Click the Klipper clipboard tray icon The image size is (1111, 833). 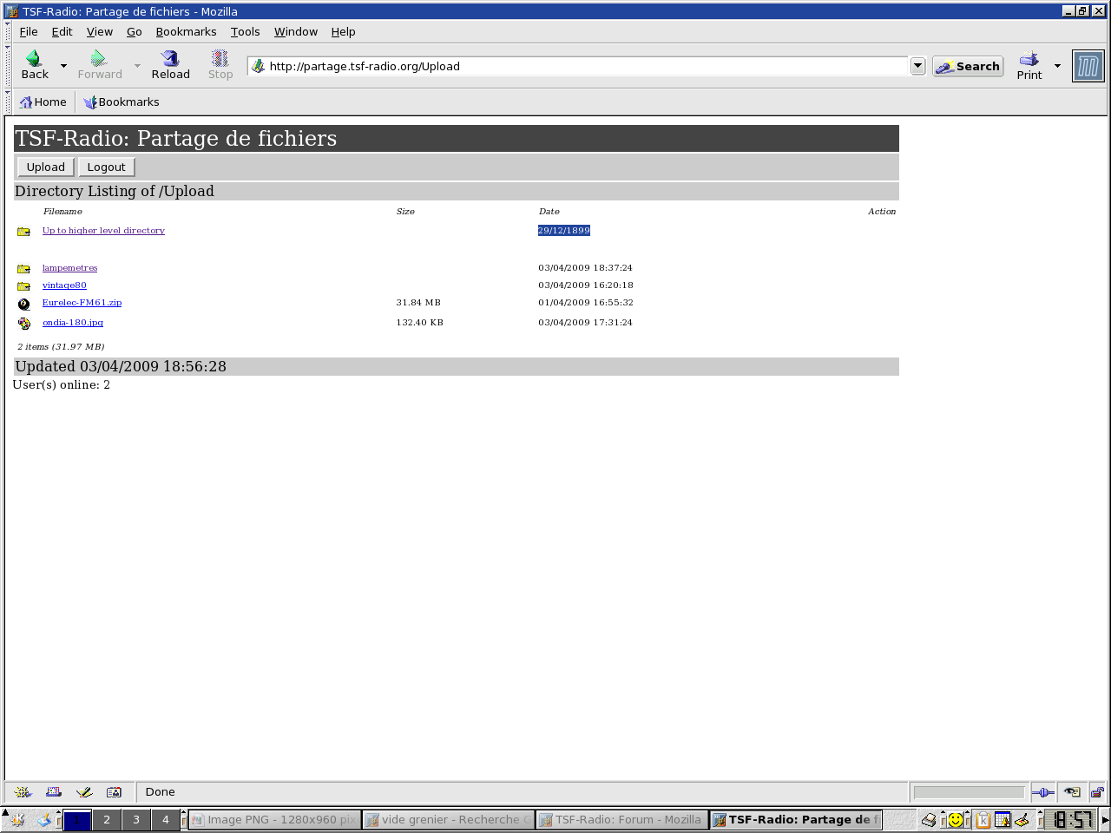[x=983, y=819]
